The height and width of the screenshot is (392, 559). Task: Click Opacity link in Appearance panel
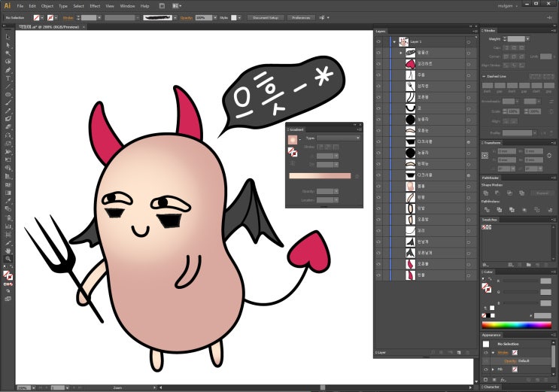[510, 361]
